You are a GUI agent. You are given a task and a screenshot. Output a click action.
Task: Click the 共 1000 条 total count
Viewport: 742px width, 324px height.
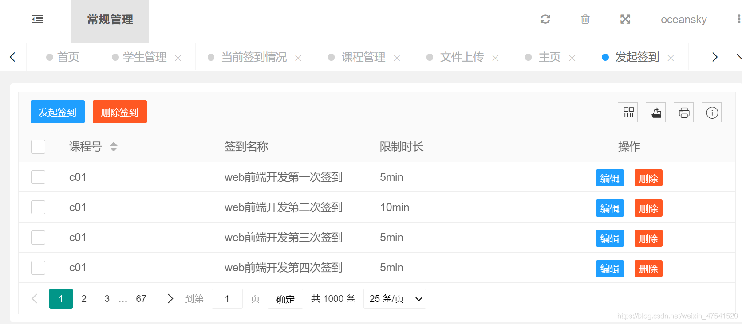[x=333, y=299]
